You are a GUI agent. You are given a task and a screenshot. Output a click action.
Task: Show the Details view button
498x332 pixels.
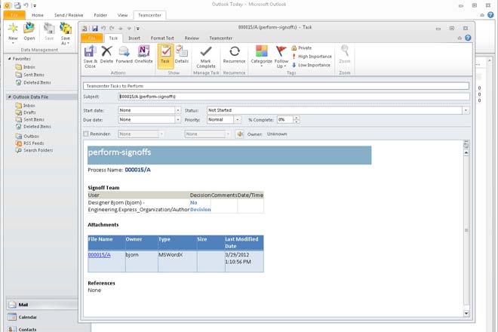point(181,54)
